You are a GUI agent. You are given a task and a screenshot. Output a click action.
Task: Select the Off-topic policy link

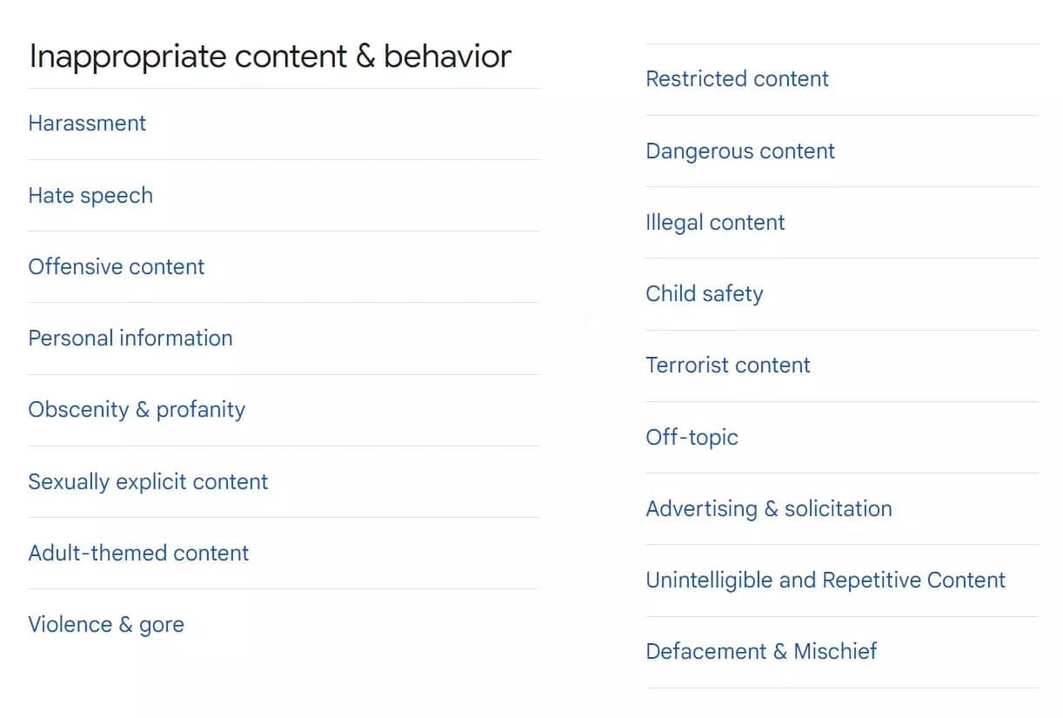692,437
